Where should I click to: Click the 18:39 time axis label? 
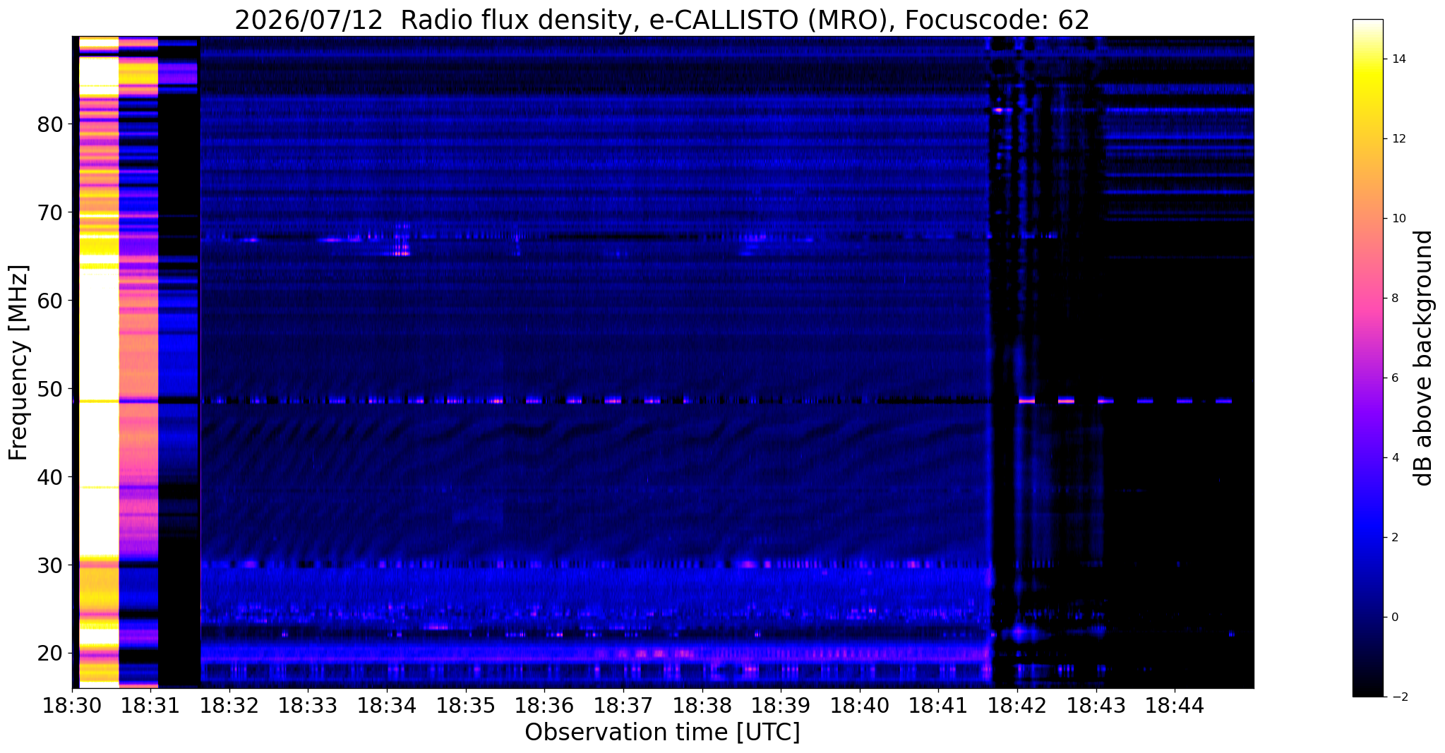(x=781, y=706)
